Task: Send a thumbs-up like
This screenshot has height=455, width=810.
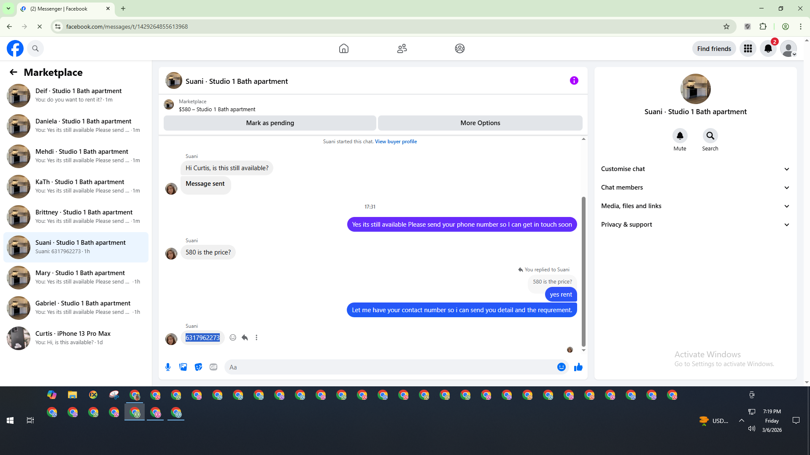Action: (x=578, y=367)
